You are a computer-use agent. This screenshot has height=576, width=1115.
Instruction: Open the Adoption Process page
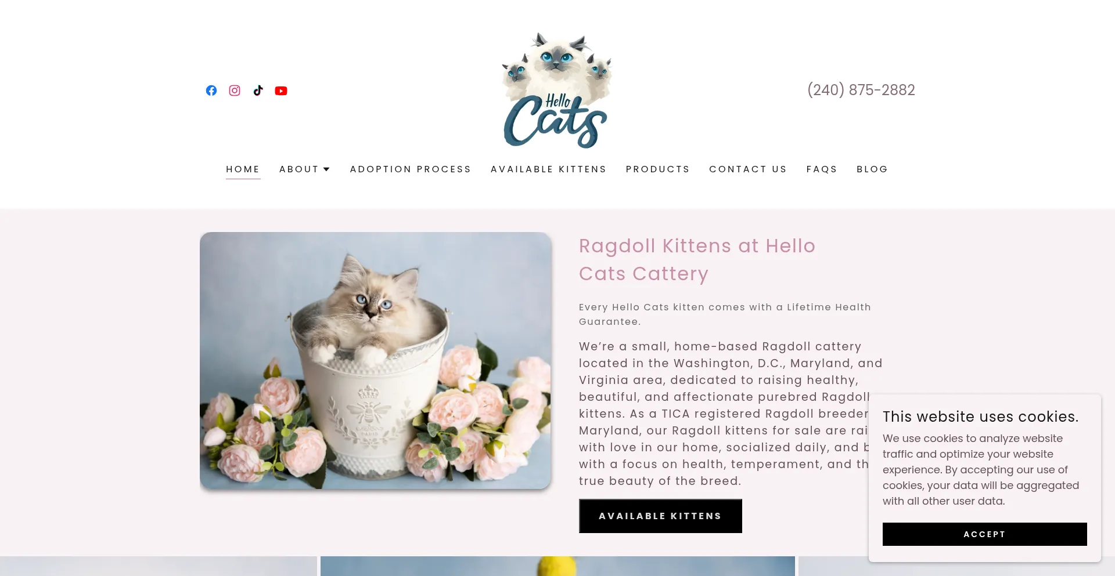tap(411, 169)
